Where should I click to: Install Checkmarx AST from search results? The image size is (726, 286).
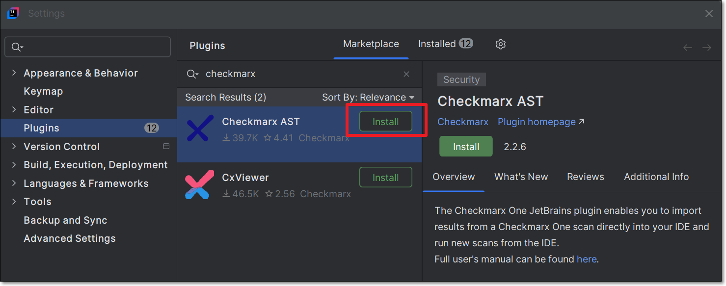point(385,122)
